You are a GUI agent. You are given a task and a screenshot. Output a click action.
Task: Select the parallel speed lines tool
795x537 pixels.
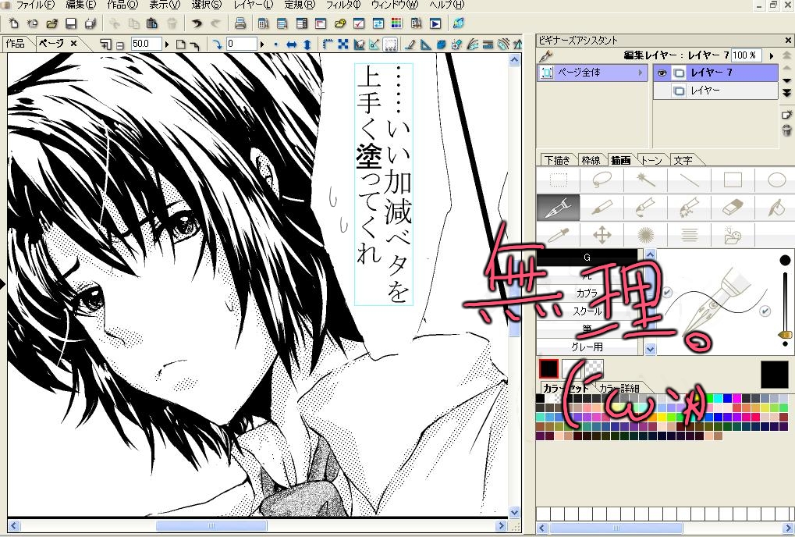click(x=689, y=235)
